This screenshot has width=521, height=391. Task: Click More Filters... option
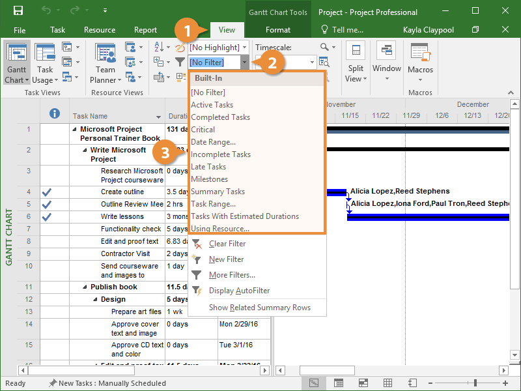(232, 275)
